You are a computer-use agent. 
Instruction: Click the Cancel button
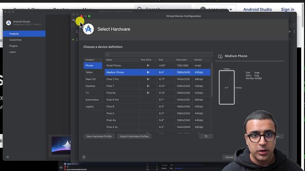pyautogui.click(x=229, y=157)
